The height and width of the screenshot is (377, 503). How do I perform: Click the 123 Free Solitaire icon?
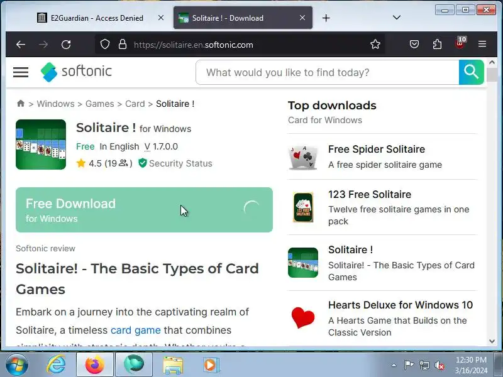pos(303,207)
